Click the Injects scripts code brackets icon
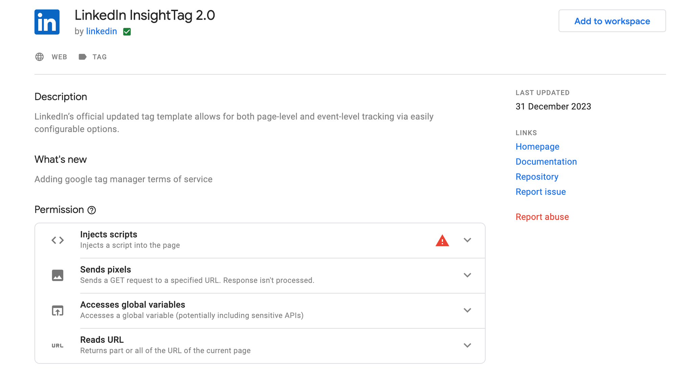The height and width of the screenshot is (382, 693). [58, 240]
